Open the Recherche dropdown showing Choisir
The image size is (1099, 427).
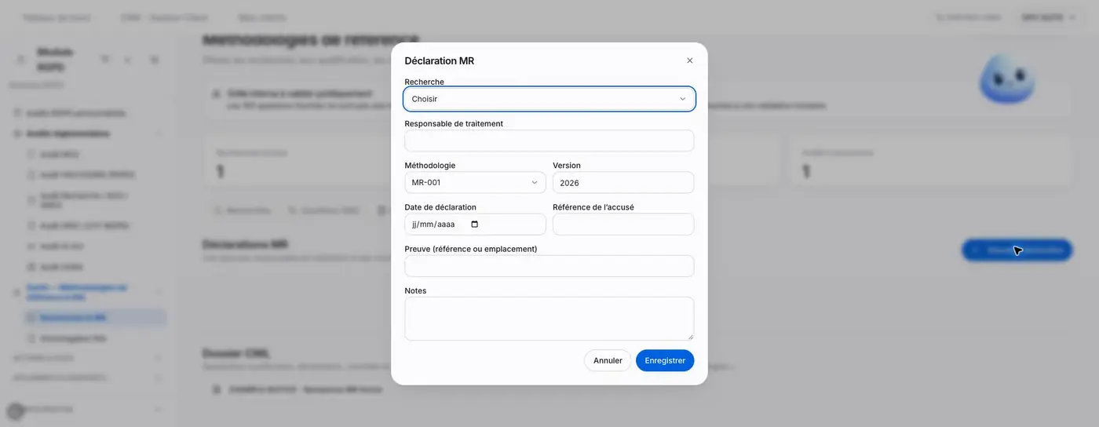(549, 99)
